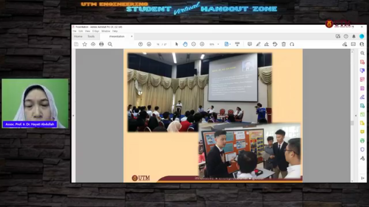Go to next page with down arrow
369x207 pixels.
[149, 44]
